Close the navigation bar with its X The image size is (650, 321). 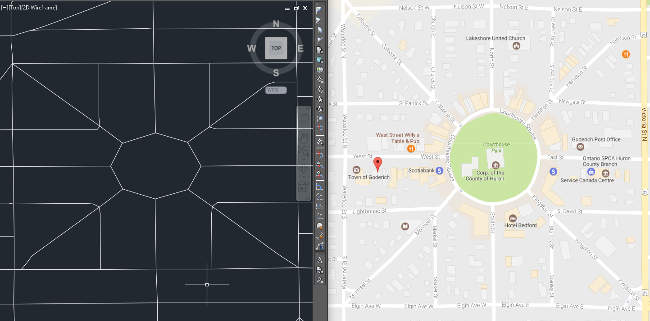click(x=308, y=108)
